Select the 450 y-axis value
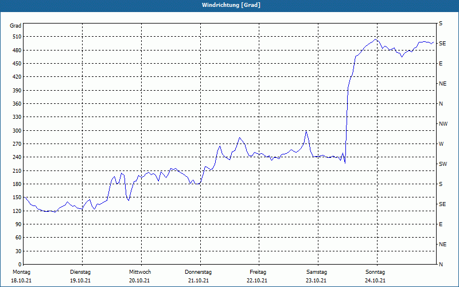The height and width of the screenshot is (287, 459). coord(17,64)
